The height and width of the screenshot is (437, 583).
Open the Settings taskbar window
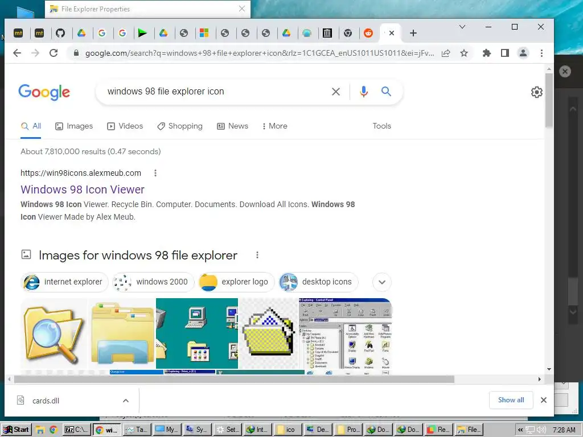point(228,430)
